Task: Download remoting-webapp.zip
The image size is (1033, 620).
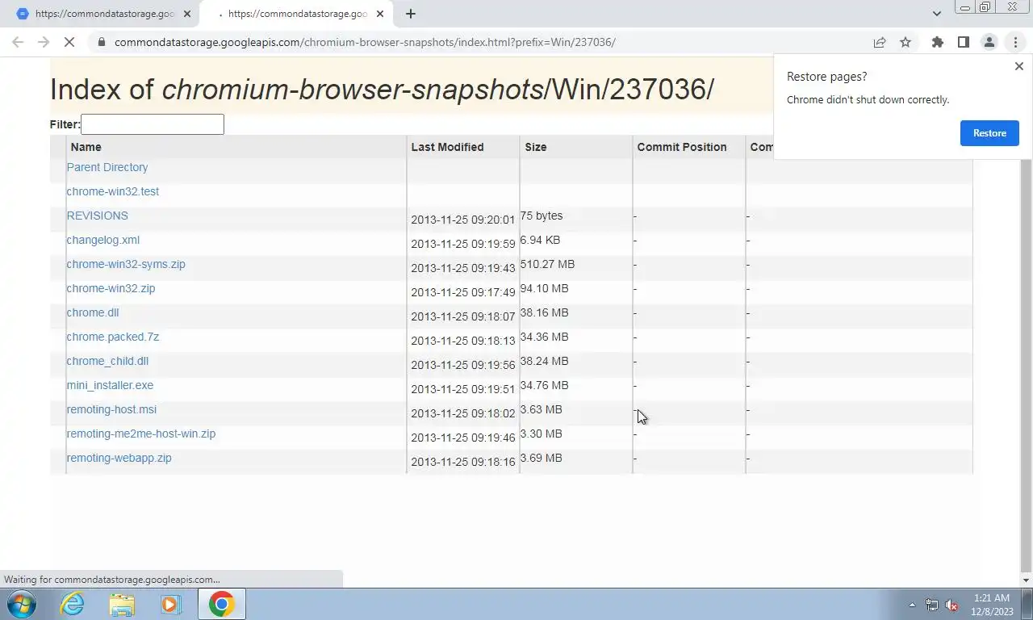Action: pyautogui.click(x=119, y=458)
